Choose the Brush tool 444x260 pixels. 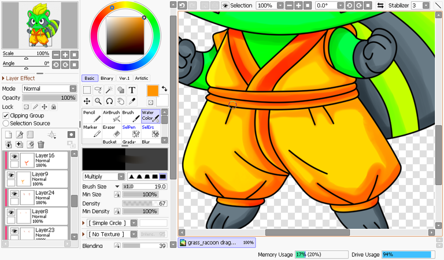tap(131, 116)
